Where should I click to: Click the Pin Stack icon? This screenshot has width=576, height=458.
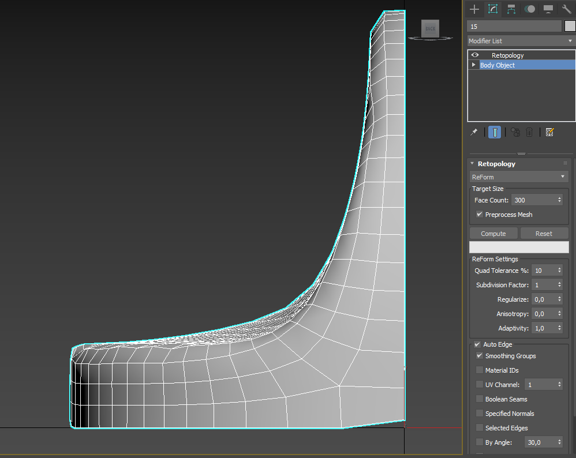pyautogui.click(x=474, y=133)
